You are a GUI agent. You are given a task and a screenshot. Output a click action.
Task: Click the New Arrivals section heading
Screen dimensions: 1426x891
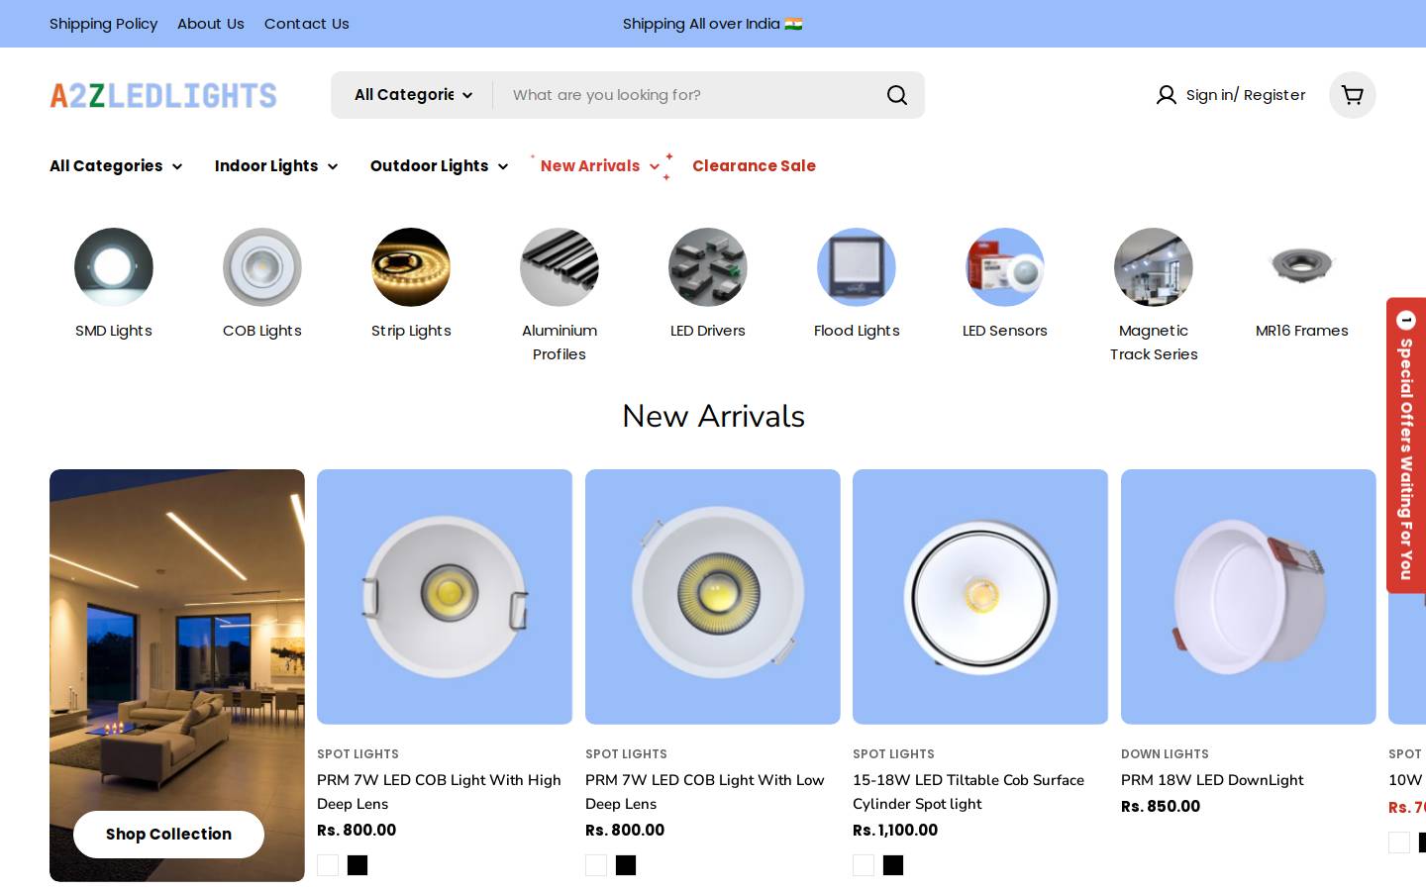coord(713,417)
